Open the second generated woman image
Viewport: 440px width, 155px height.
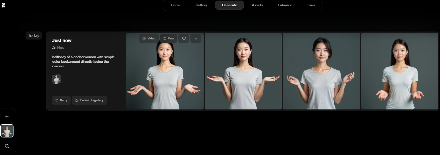coord(243,71)
